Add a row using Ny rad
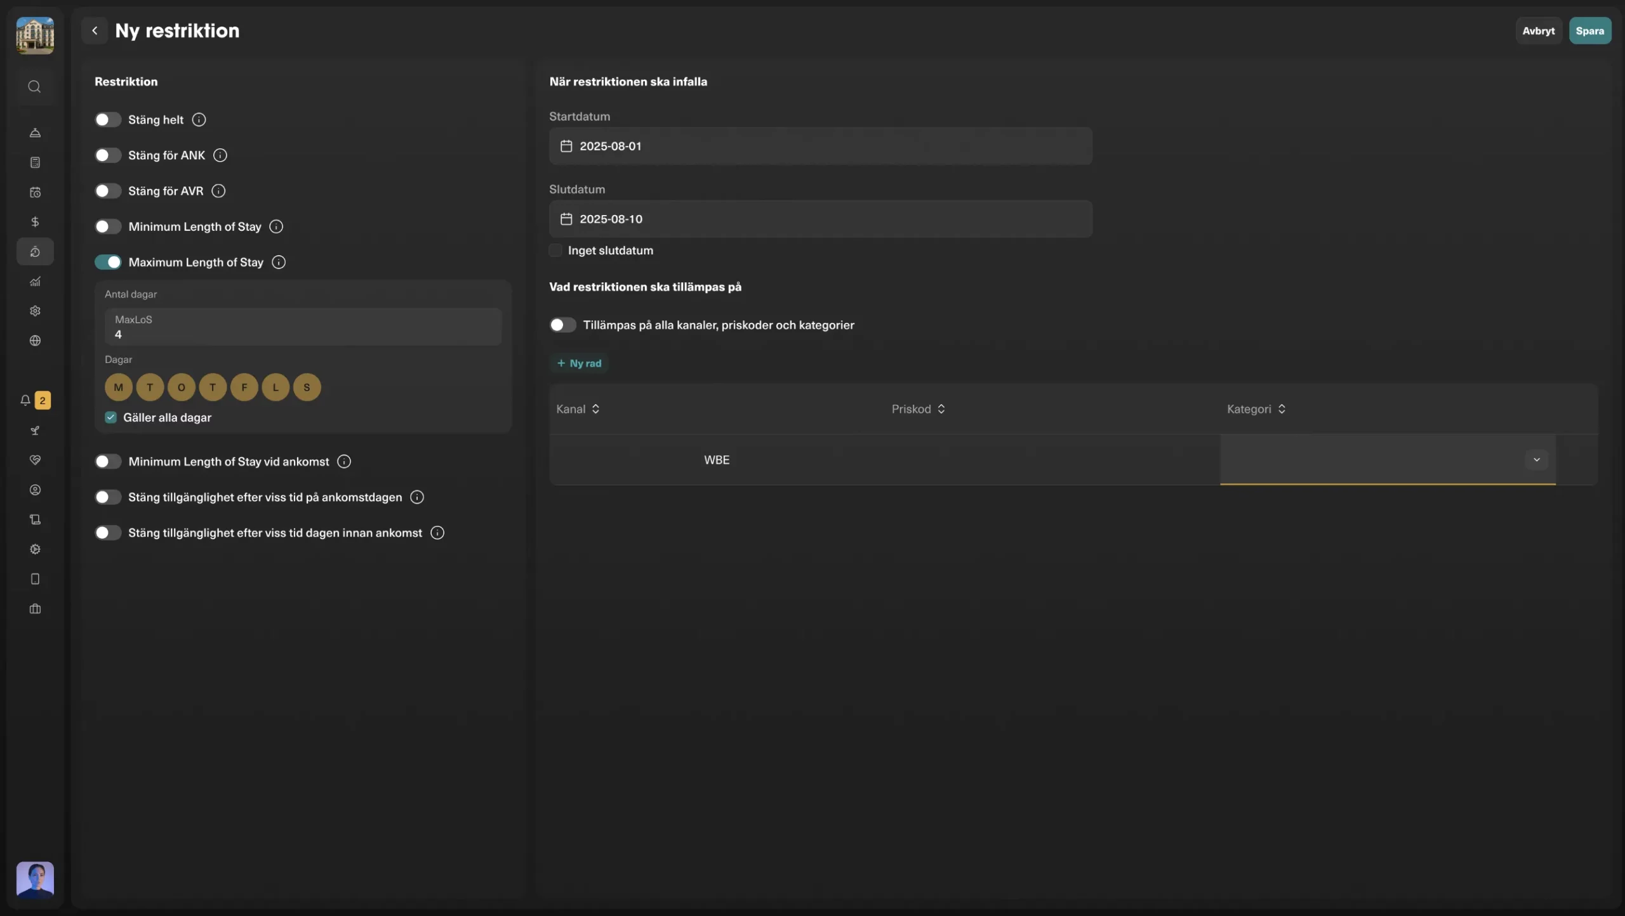 click(579, 363)
